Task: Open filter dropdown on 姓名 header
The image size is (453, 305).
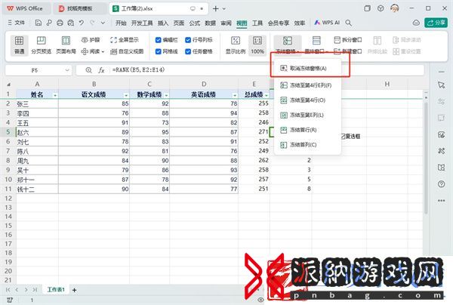Action: 55,95
